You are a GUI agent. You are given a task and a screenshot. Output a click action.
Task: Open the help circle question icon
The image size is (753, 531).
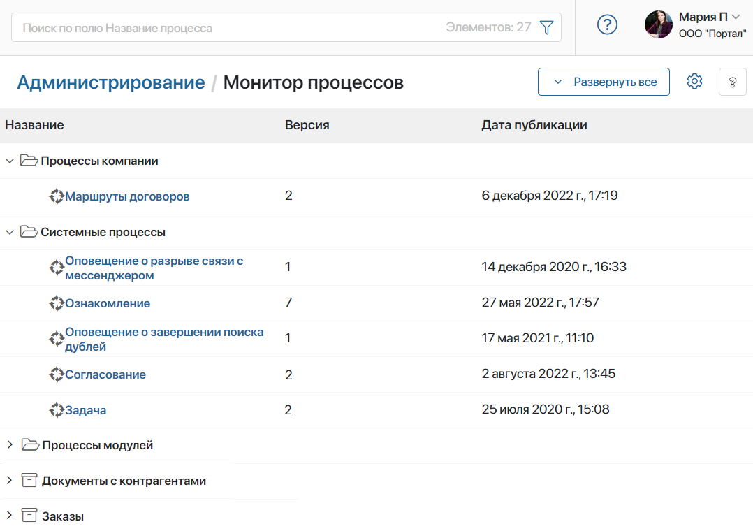coord(607,24)
